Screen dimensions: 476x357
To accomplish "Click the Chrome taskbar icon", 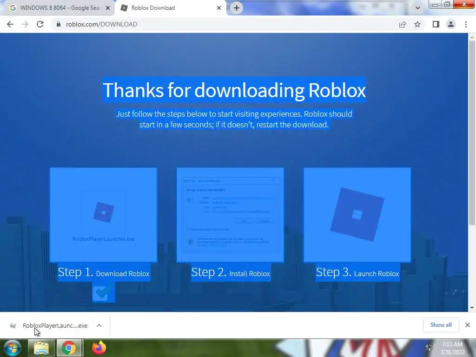I will pyautogui.click(x=69, y=348).
